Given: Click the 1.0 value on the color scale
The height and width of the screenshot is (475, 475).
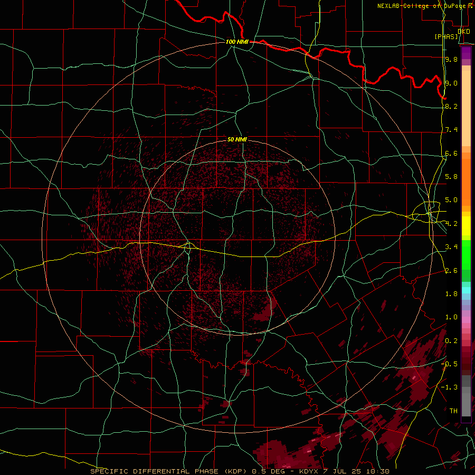Looking at the screenshot, I should coord(451,317).
